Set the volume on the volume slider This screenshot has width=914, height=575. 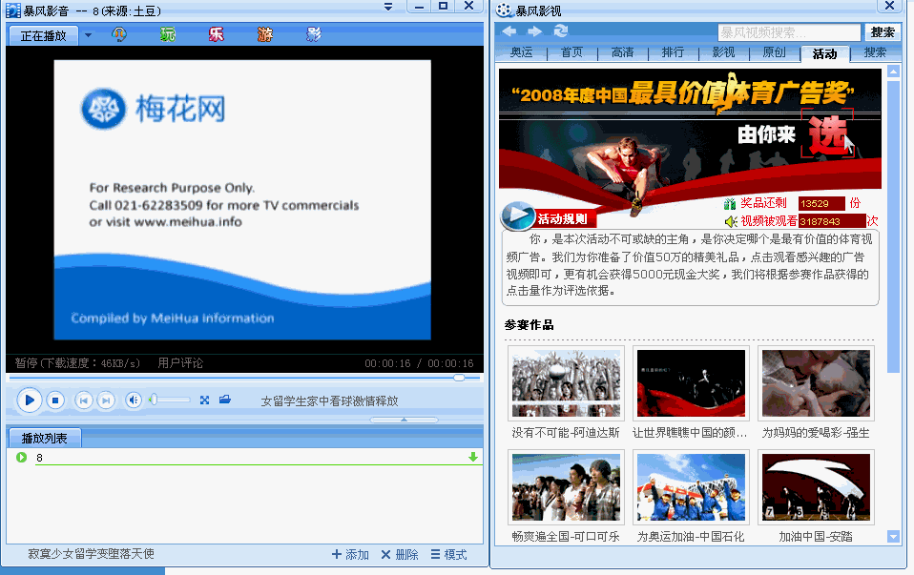tap(170, 400)
